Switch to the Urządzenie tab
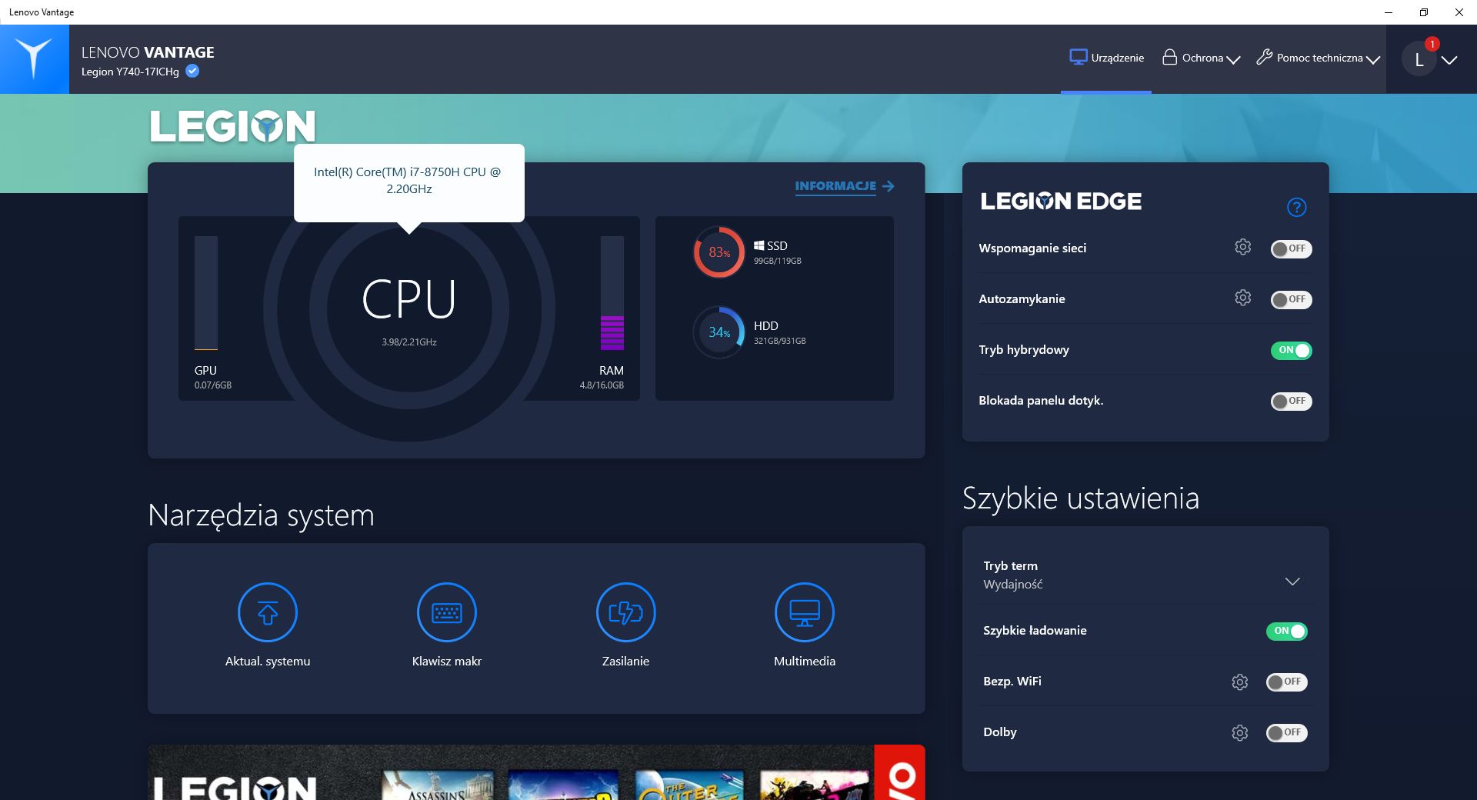1477x800 pixels. [1106, 58]
